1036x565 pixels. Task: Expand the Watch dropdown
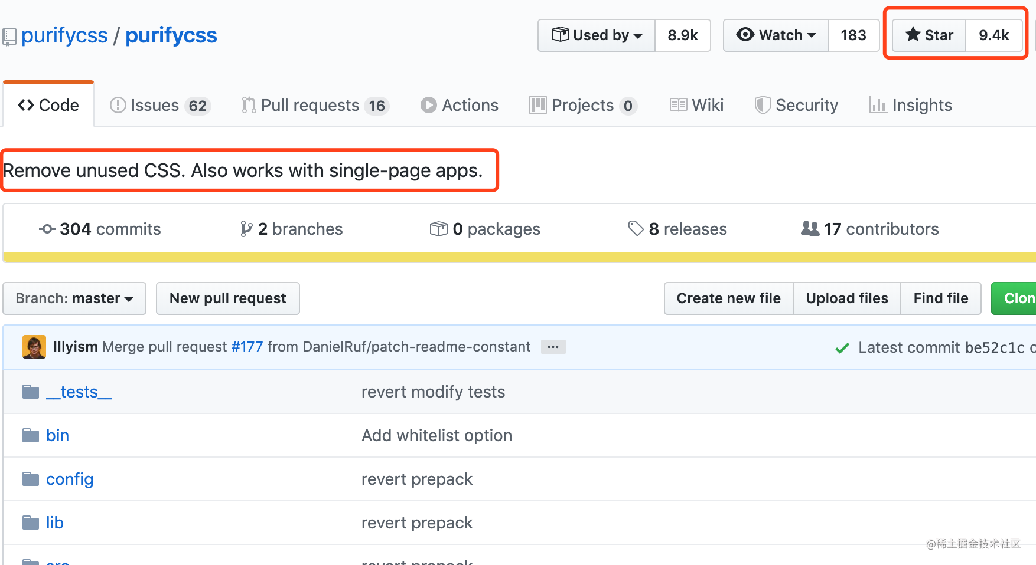776,35
